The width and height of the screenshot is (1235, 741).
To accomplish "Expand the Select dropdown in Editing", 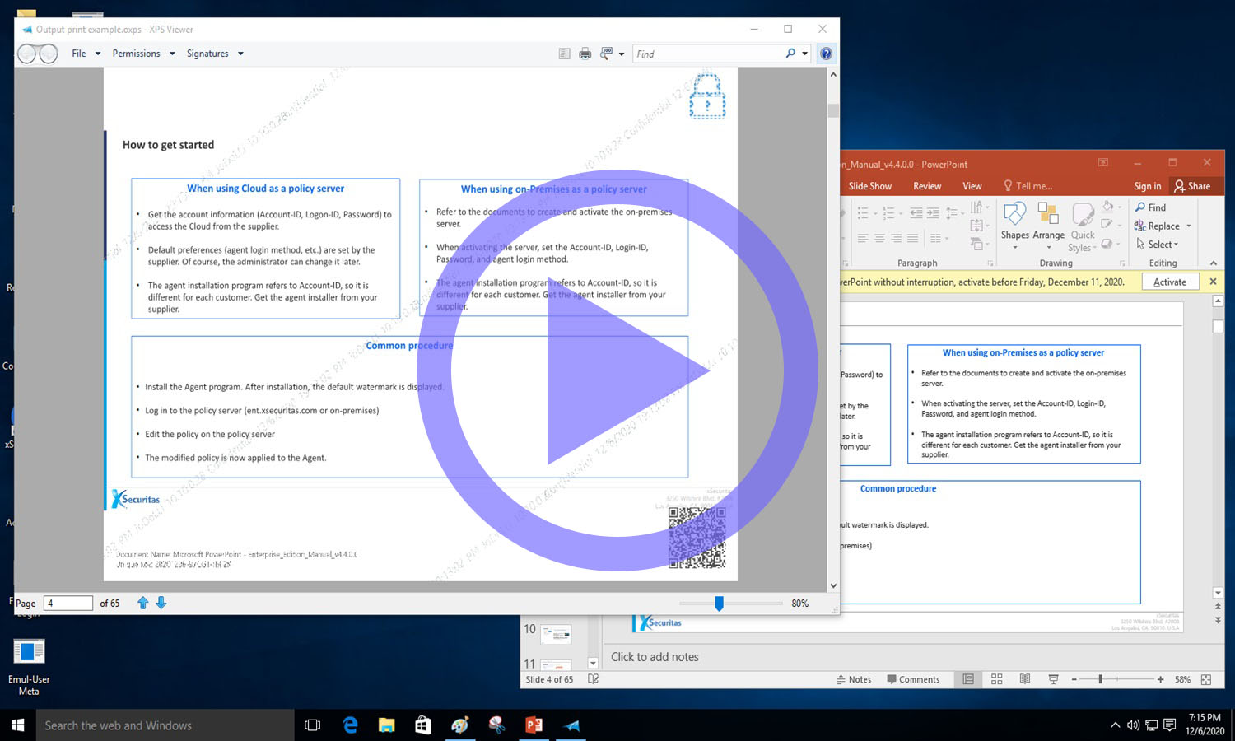I will click(1158, 245).
